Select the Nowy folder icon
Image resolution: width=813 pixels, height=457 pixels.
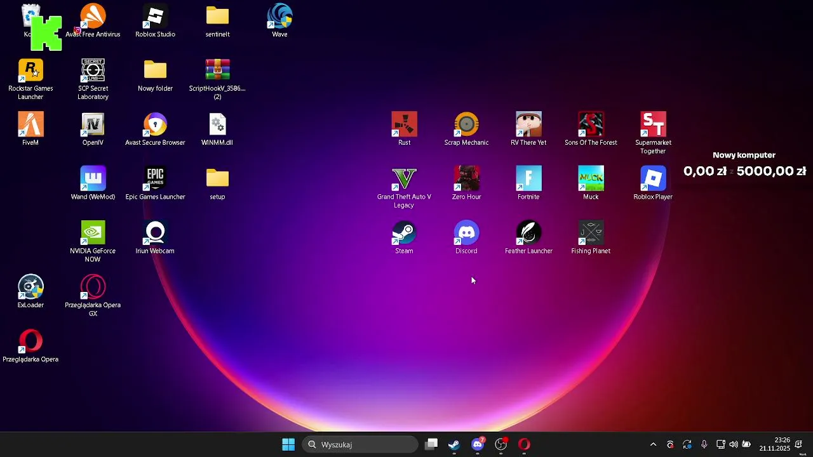coord(155,76)
